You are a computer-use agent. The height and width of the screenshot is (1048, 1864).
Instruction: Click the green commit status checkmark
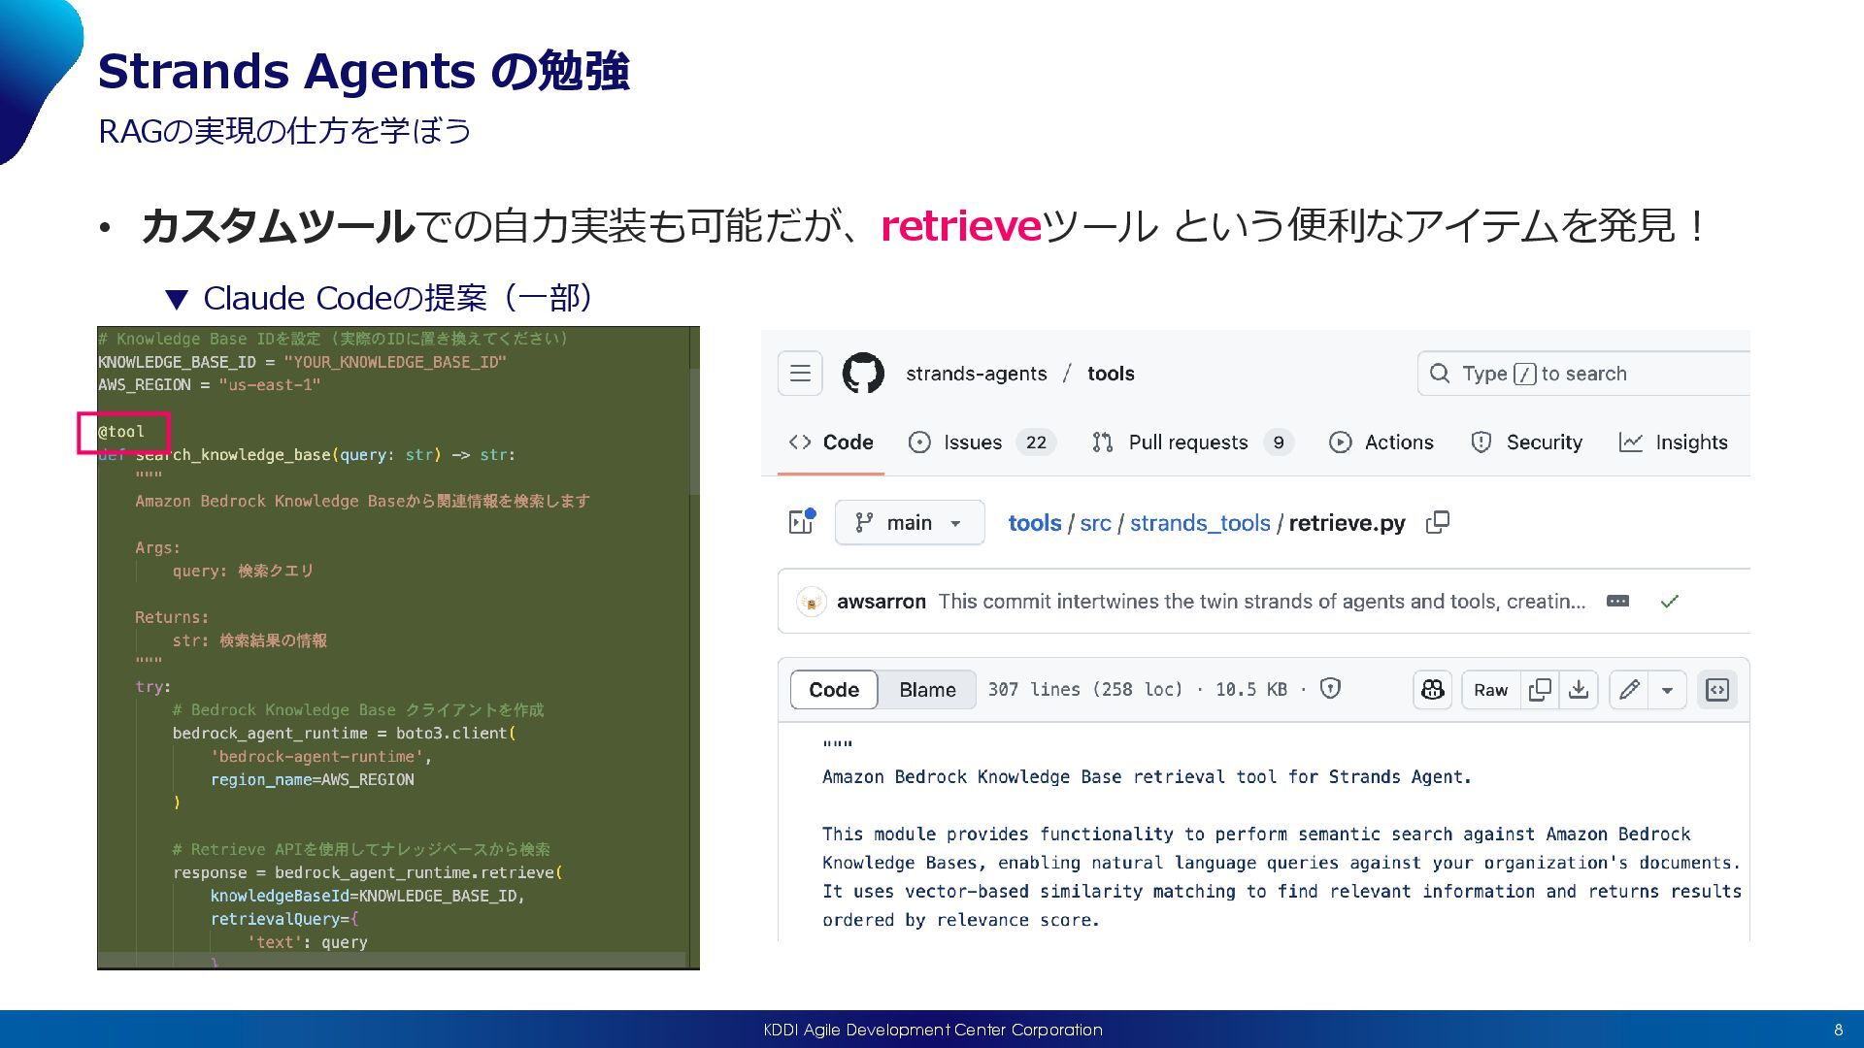point(1669,602)
